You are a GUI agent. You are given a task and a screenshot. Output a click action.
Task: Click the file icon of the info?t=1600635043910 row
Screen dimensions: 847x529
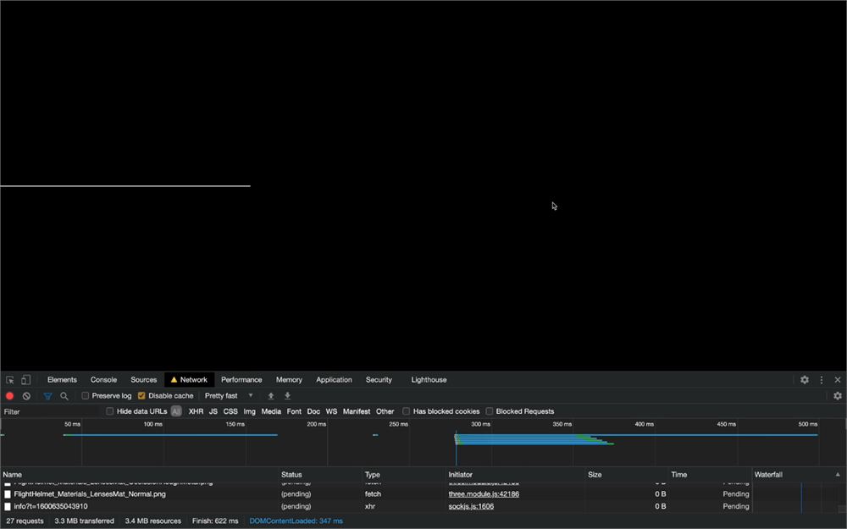tap(8, 506)
